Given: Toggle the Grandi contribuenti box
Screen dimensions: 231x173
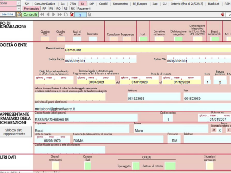Looking at the screenshot, I should tap(55, 166).
